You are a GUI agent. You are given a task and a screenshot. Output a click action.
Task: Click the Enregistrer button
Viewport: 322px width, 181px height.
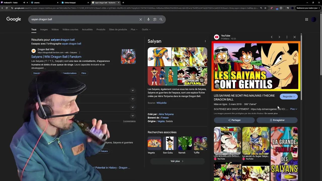277,120
